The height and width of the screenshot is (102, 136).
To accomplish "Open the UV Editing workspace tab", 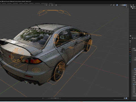I will (x=9, y=3).
